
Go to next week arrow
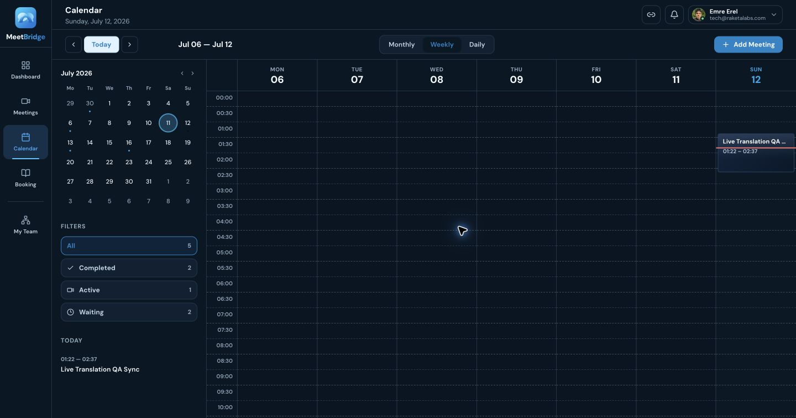[129, 44]
